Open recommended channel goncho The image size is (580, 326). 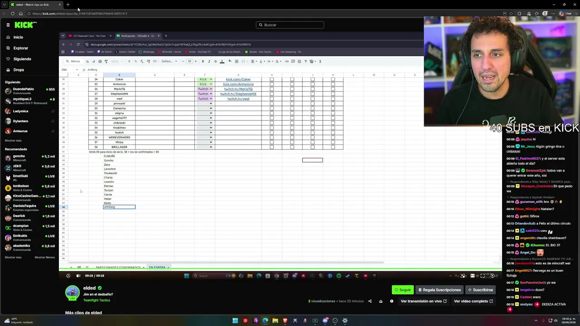29,158
